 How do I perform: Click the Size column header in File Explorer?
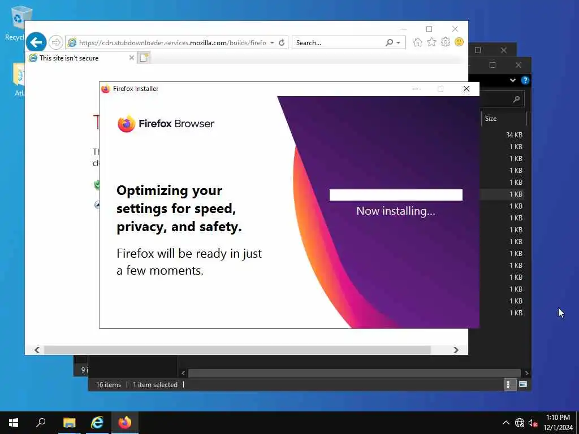(x=491, y=119)
